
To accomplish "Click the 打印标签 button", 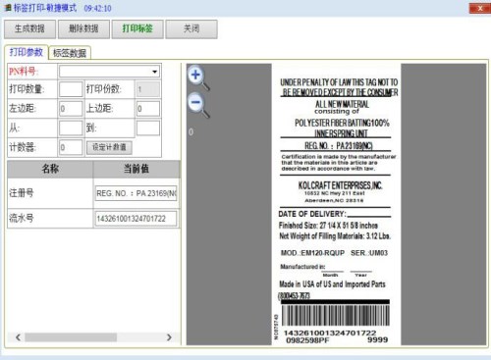I will click(137, 29).
